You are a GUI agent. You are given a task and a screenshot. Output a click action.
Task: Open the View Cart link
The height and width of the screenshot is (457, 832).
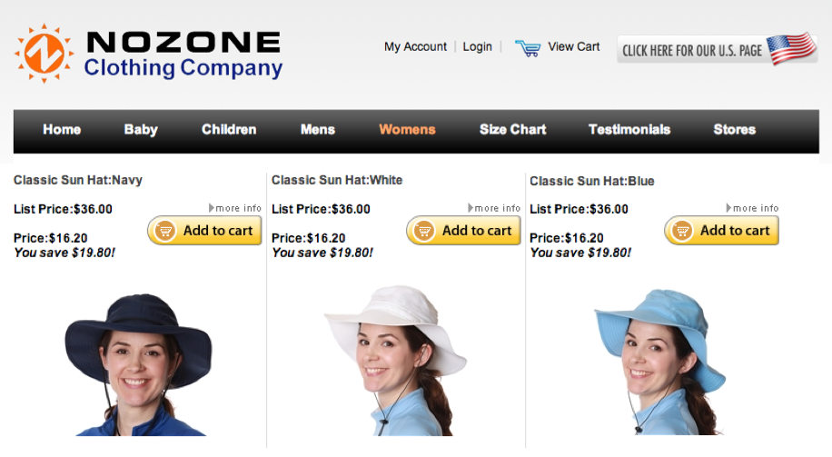point(574,46)
